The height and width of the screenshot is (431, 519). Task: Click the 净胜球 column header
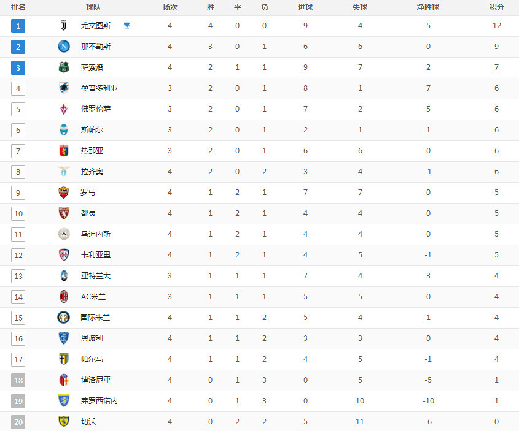(x=428, y=7)
